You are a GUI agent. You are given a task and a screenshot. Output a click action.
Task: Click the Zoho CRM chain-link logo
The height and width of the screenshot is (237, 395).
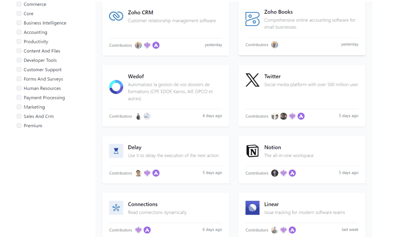click(x=116, y=16)
